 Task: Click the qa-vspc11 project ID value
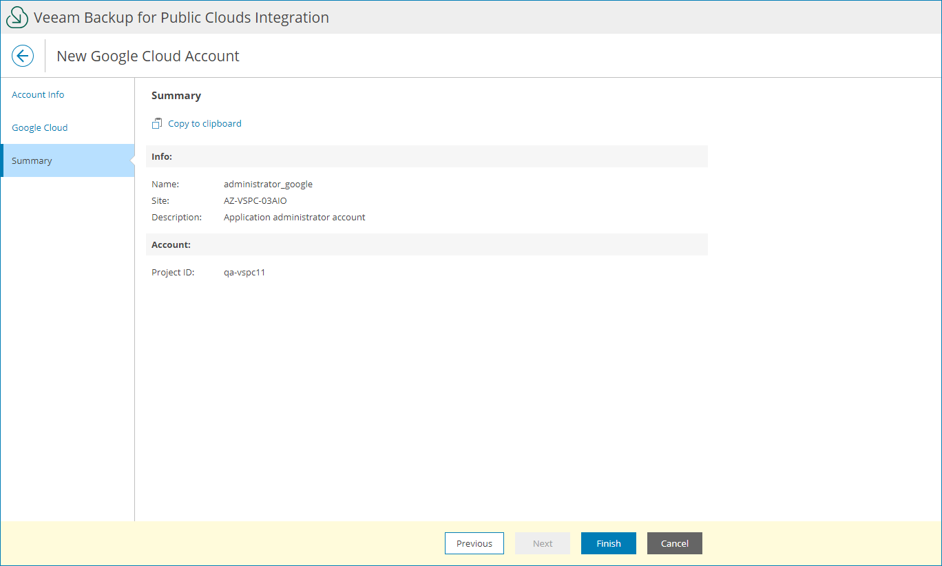coord(244,273)
